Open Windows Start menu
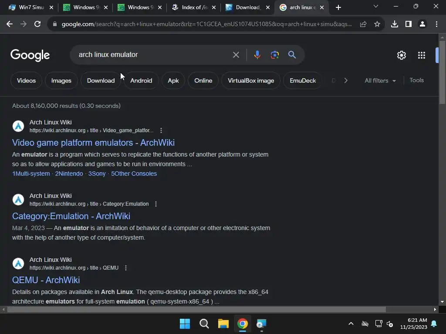The width and height of the screenshot is (446, 334). coord(185,324)
